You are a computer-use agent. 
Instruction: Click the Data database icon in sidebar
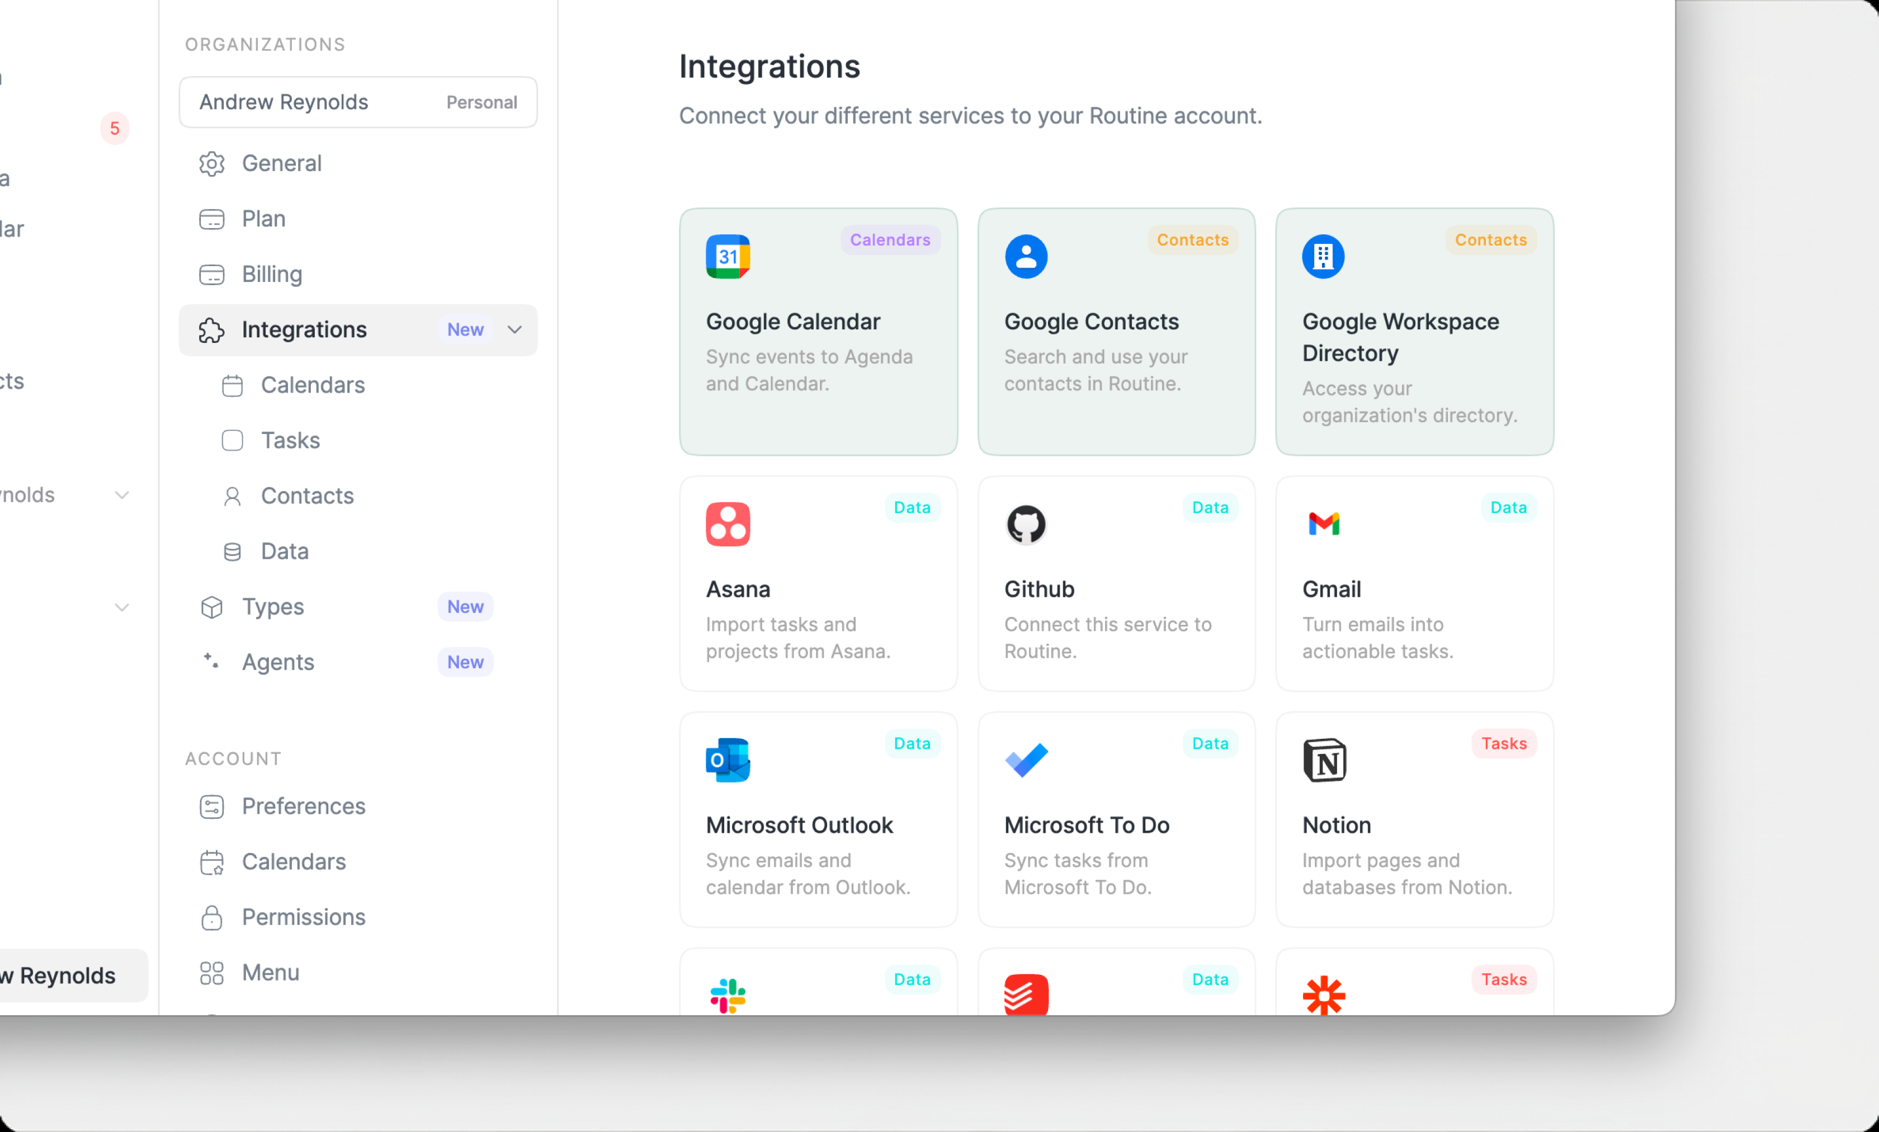pos(232,552)
